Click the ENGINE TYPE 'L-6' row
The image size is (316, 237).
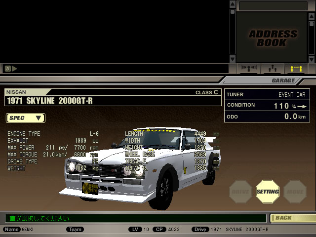[53, 134]
